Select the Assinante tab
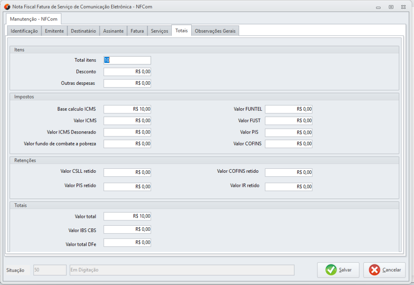 point(113,31)
